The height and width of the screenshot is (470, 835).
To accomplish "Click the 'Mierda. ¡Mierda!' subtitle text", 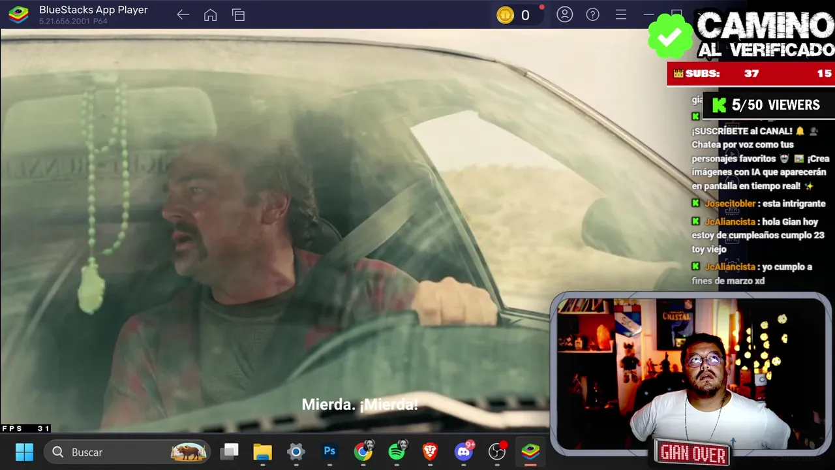I will 359,405.
